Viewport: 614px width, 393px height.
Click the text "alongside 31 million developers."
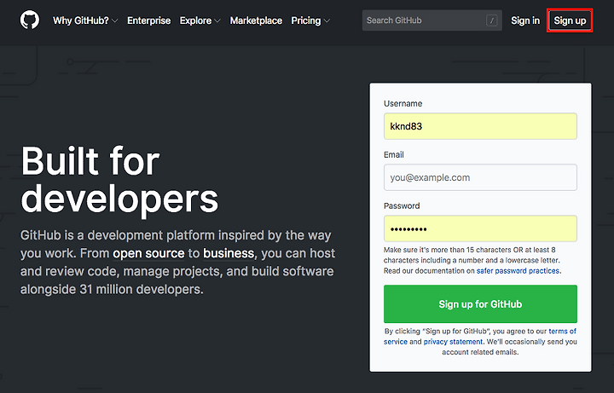tap(112, 289)
